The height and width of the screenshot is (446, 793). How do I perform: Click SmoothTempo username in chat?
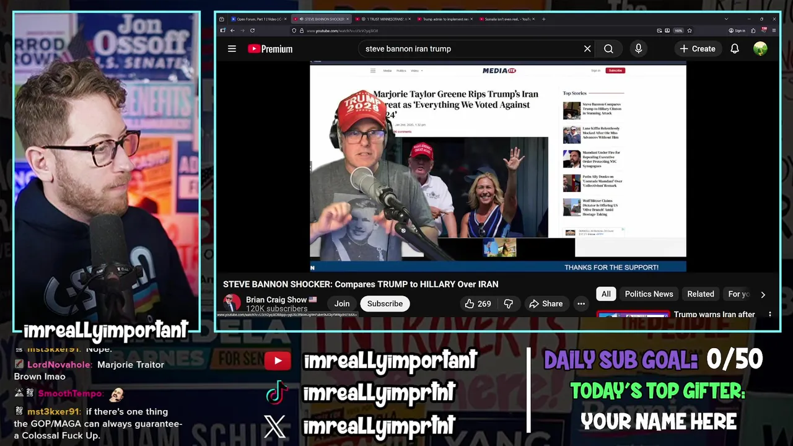(71, 394)
